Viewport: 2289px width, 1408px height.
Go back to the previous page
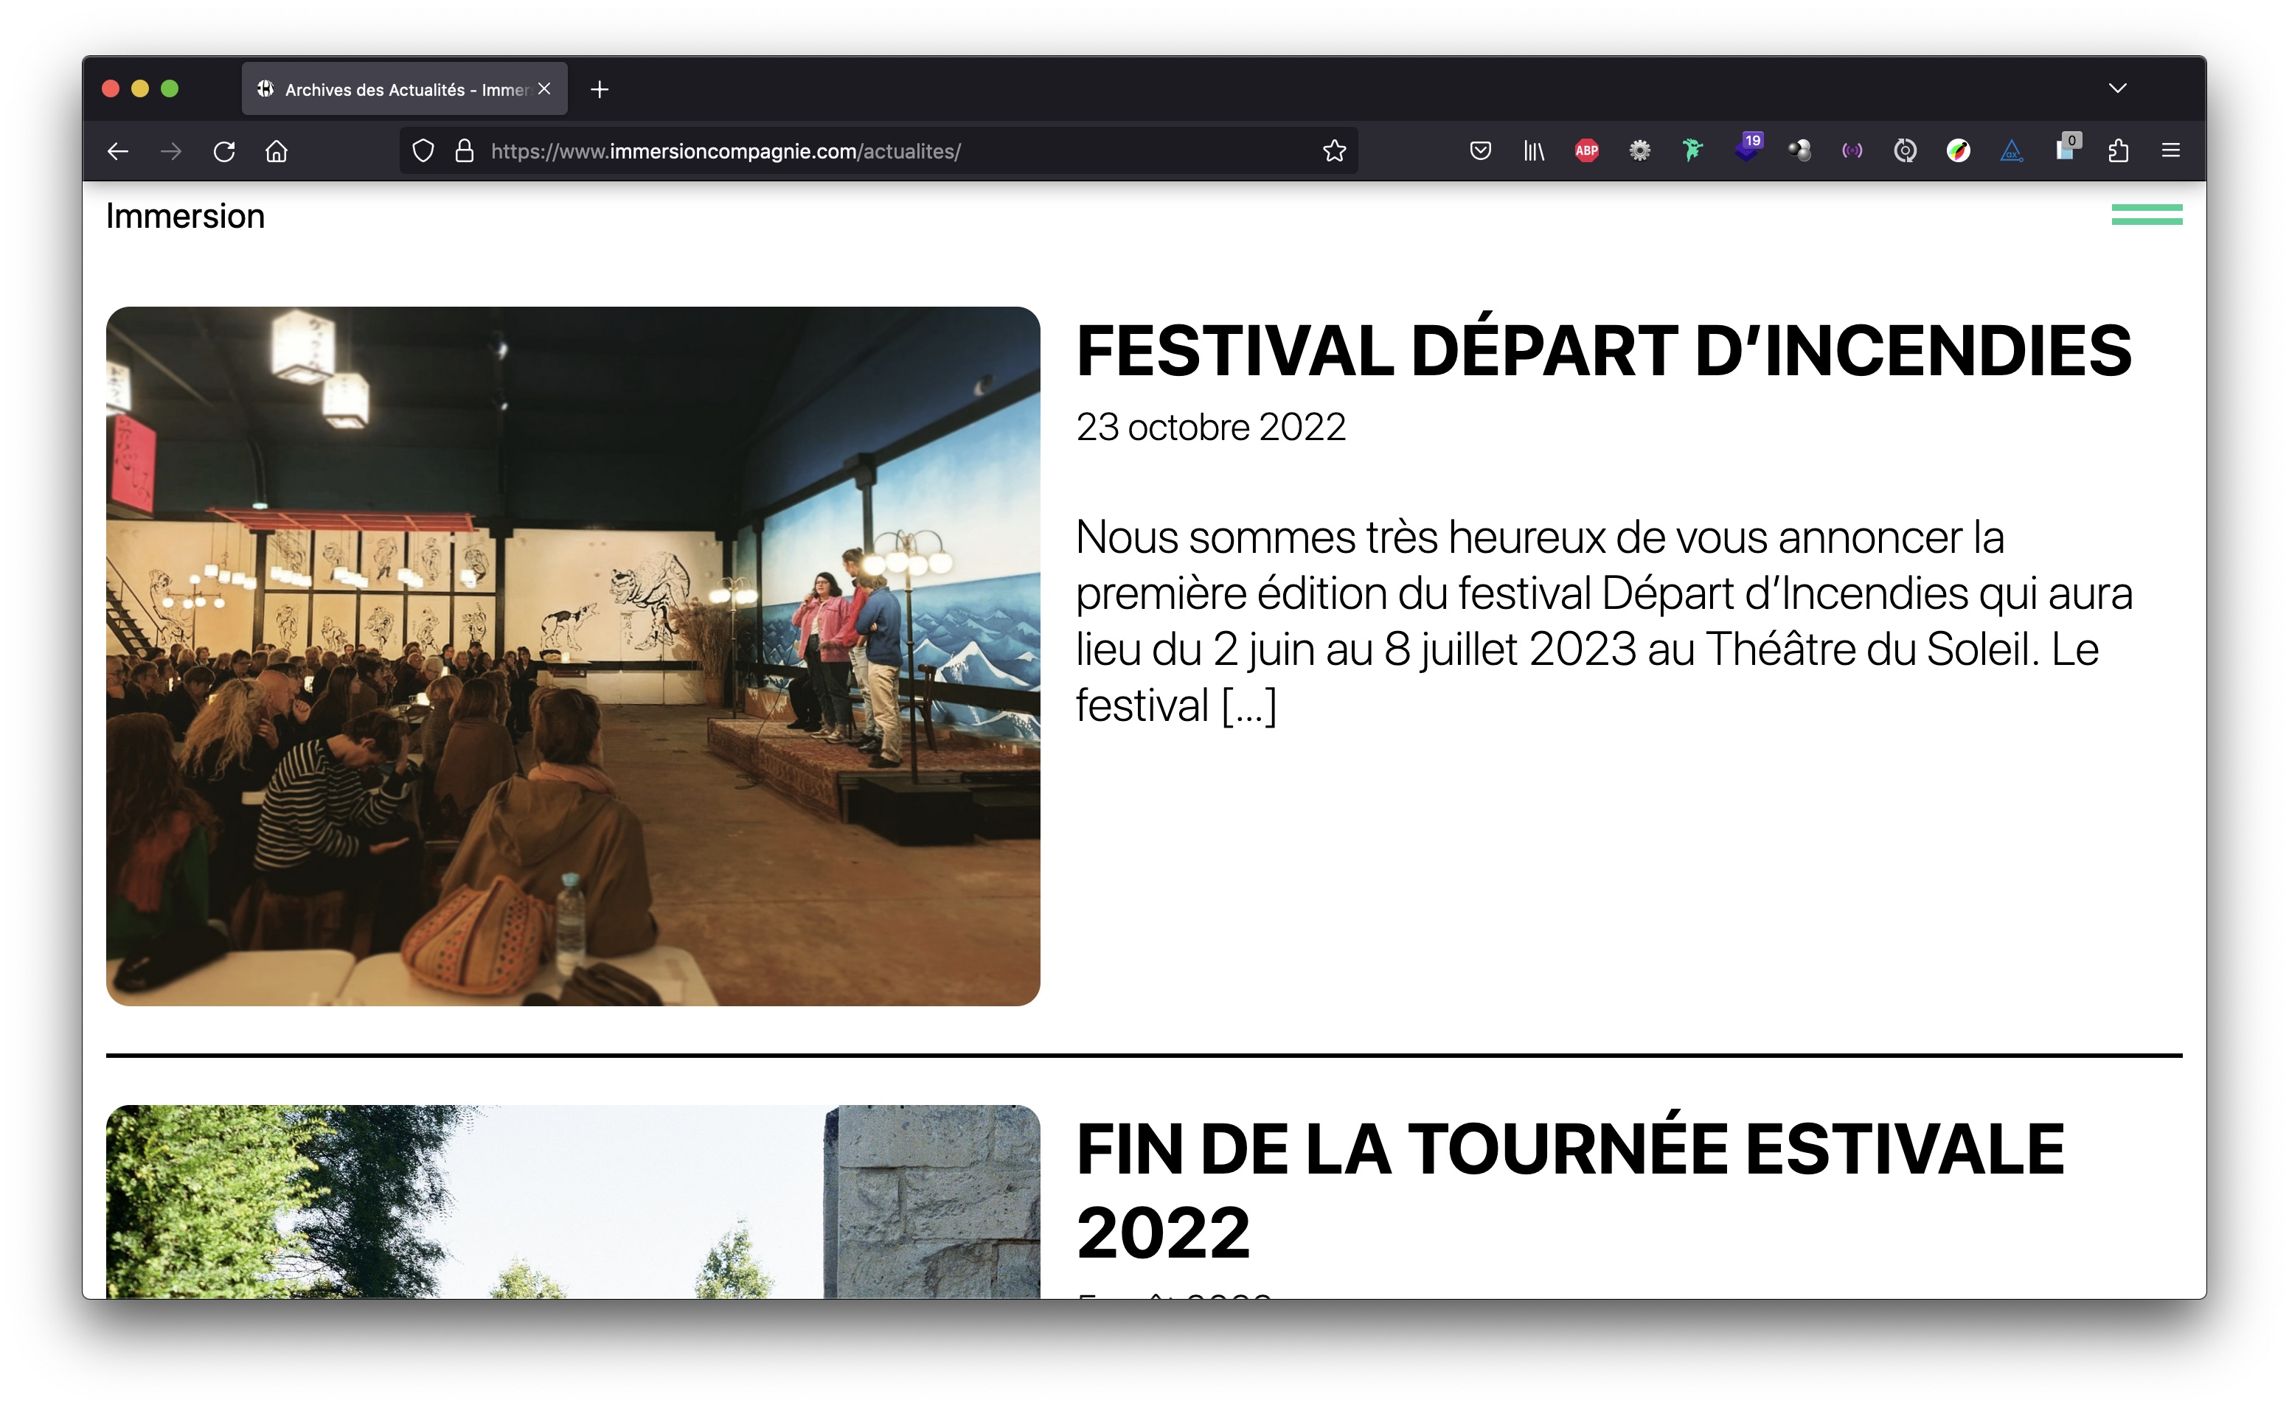[x=117, y=151]
